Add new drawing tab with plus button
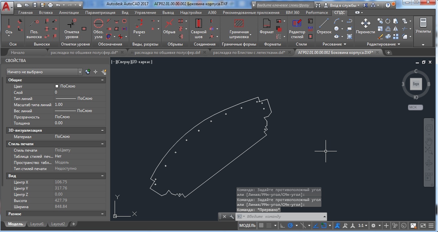Image resolution: width=438 pixels, height=232 pixels. (x=388, y=52)
